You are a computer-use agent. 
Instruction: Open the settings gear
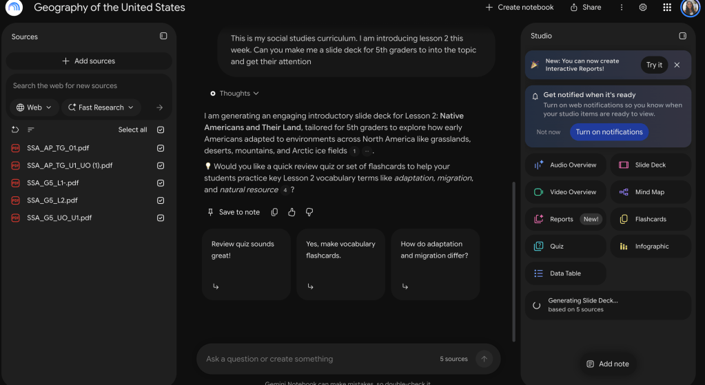pyautogui.click(x=643, y=7)
